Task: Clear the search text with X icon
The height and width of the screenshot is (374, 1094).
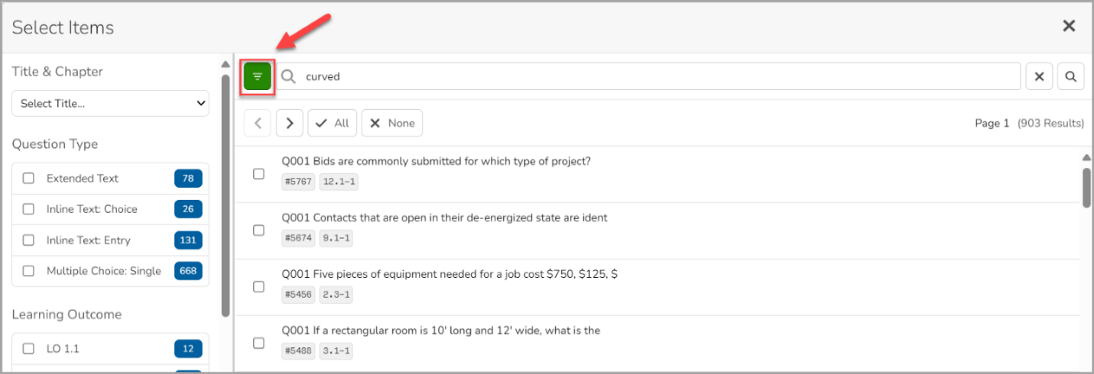Action: [x=1039, y=76]
